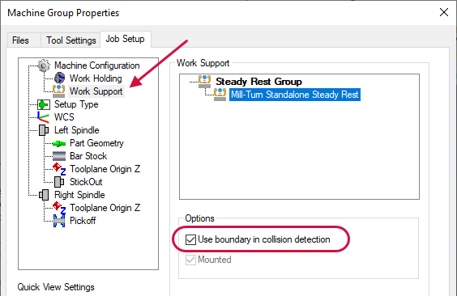Select Toolplane Origin Z under Left Spindle
This screenshot has height=296, width=457.
(105, 169)
